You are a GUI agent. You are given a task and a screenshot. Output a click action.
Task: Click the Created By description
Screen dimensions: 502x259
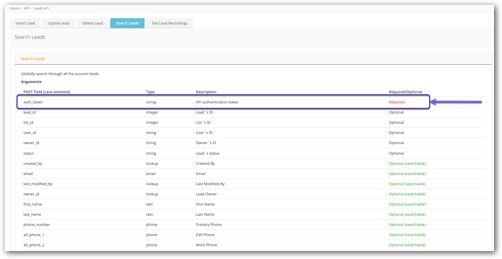205,164
